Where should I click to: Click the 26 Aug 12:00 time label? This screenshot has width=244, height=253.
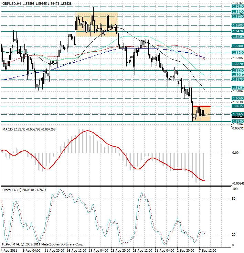tap(142, 251)
